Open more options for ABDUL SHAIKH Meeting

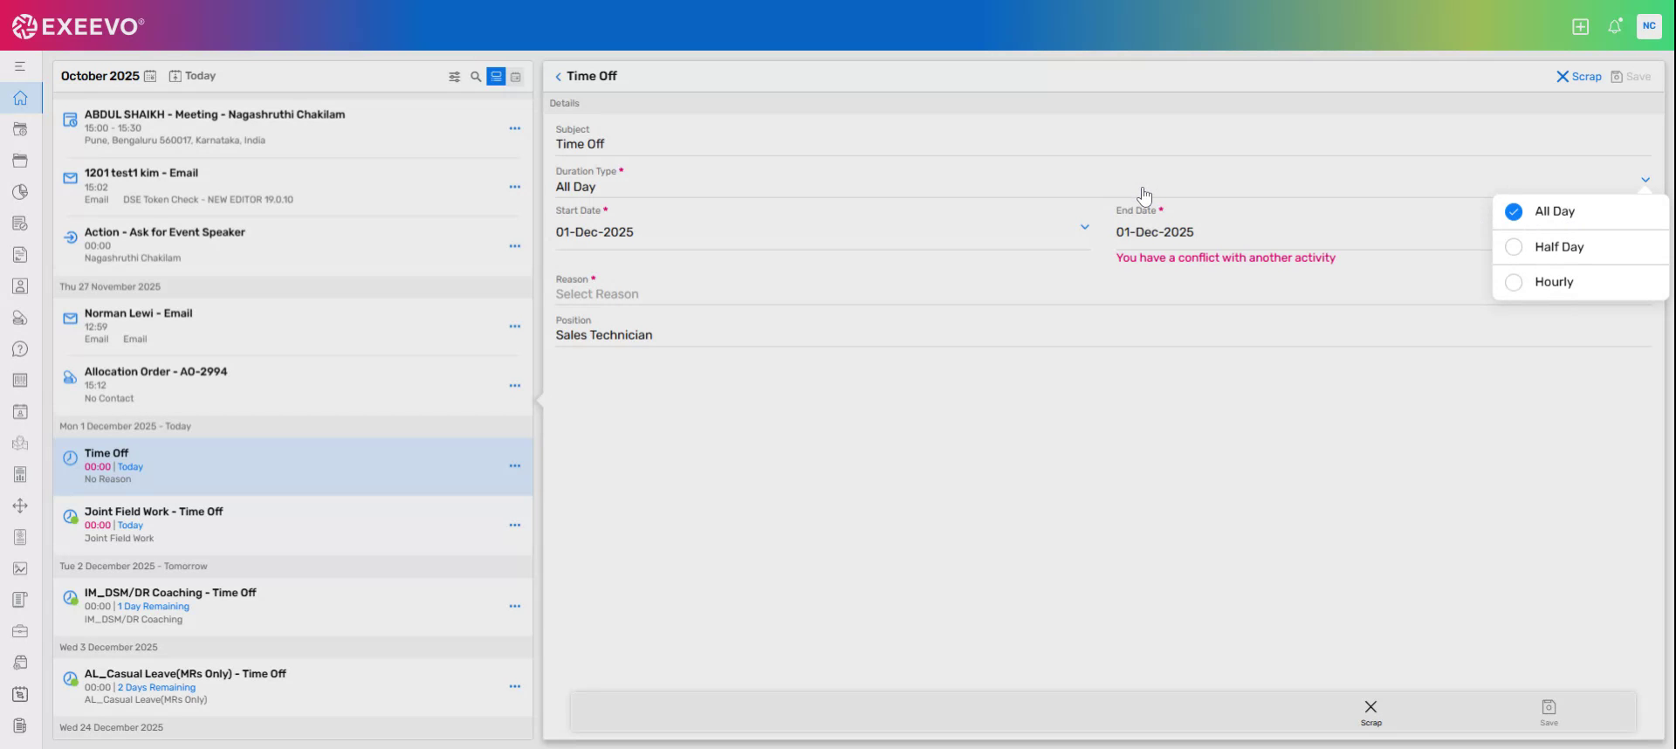click(x=515, y=128)
